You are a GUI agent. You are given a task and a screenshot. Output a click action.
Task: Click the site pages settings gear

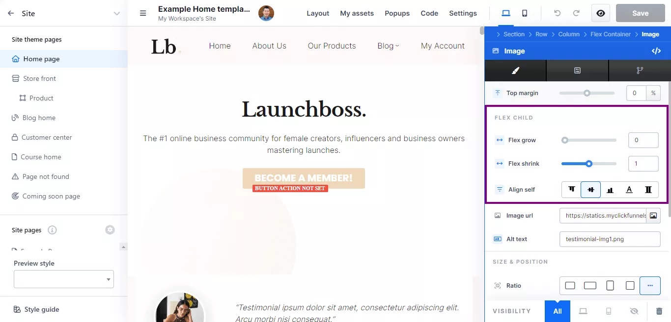point(110,230)
